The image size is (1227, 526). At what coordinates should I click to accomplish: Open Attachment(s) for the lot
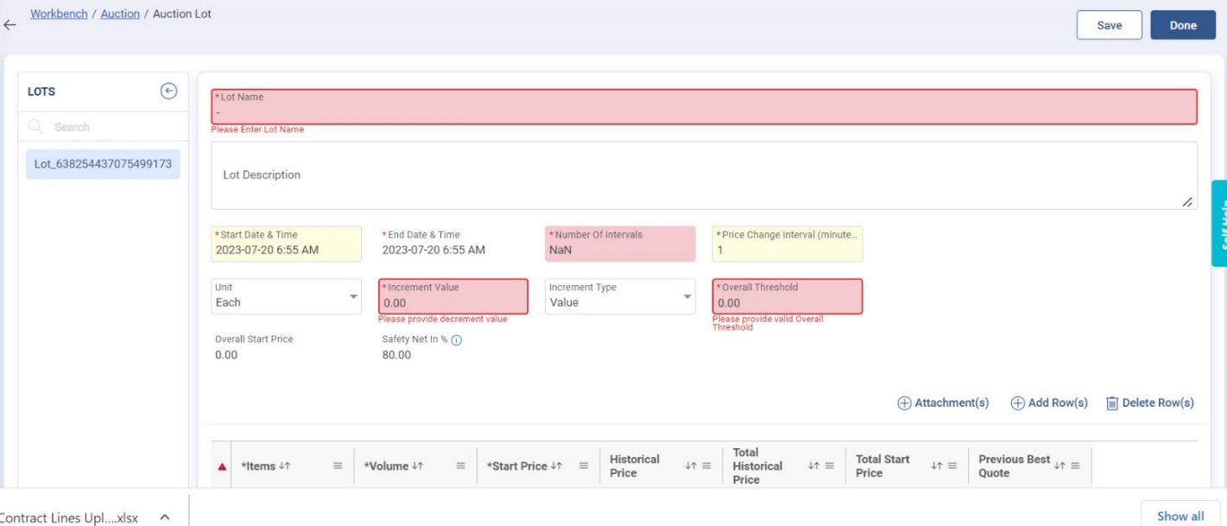(943, 403)
